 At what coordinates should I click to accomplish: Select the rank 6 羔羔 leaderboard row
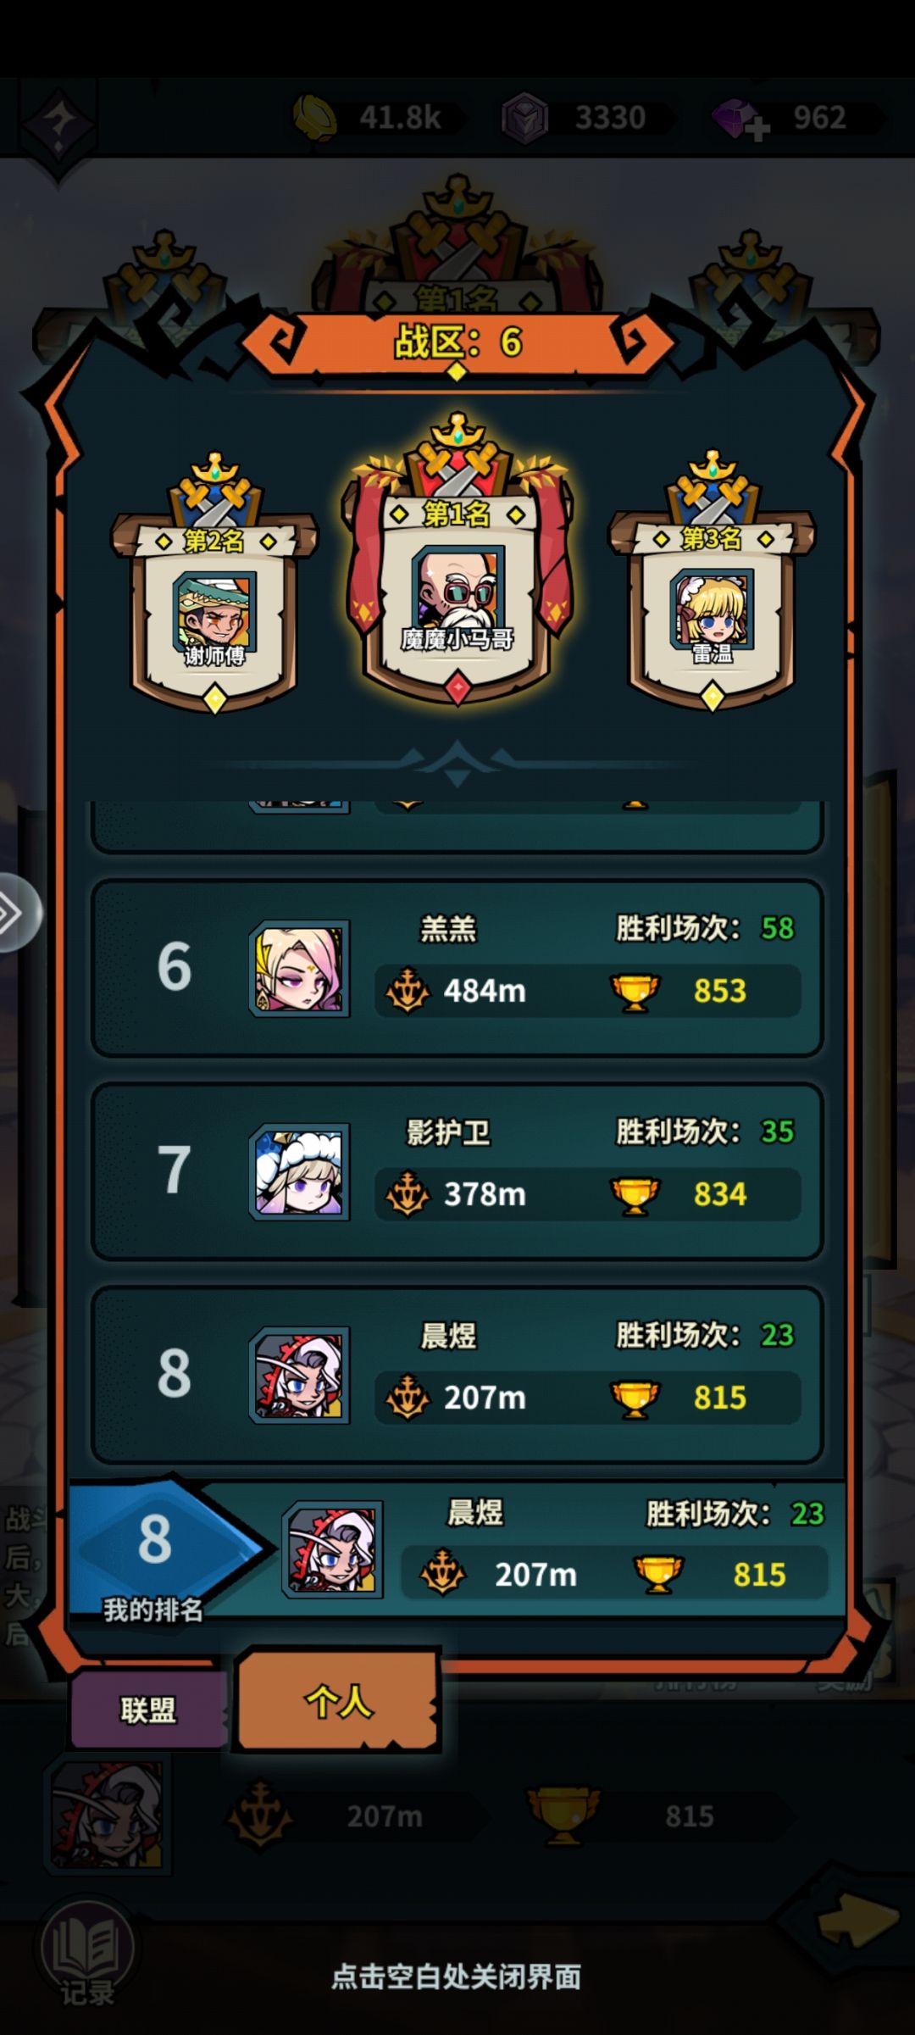pos(457,968)
